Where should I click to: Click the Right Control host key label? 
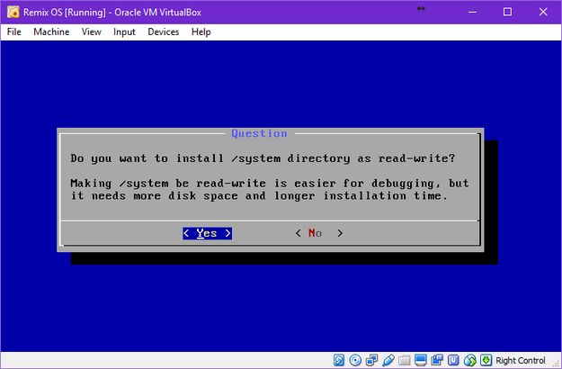(521, 360)
